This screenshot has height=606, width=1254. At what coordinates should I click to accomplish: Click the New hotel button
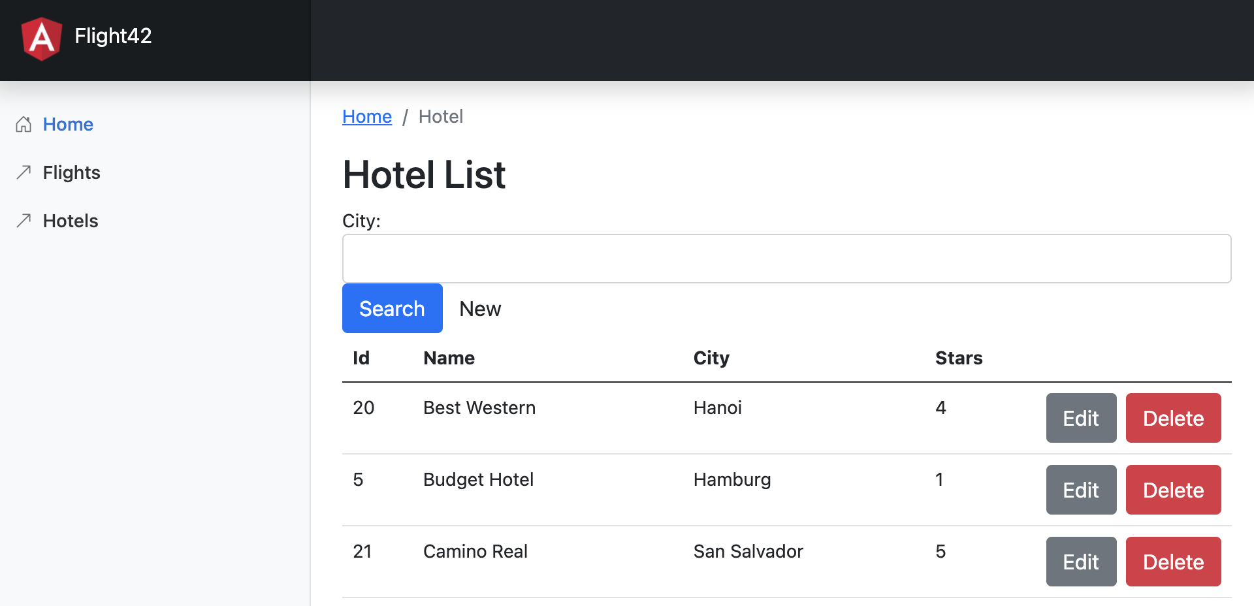pyautogui.click(x=480, y=309)
